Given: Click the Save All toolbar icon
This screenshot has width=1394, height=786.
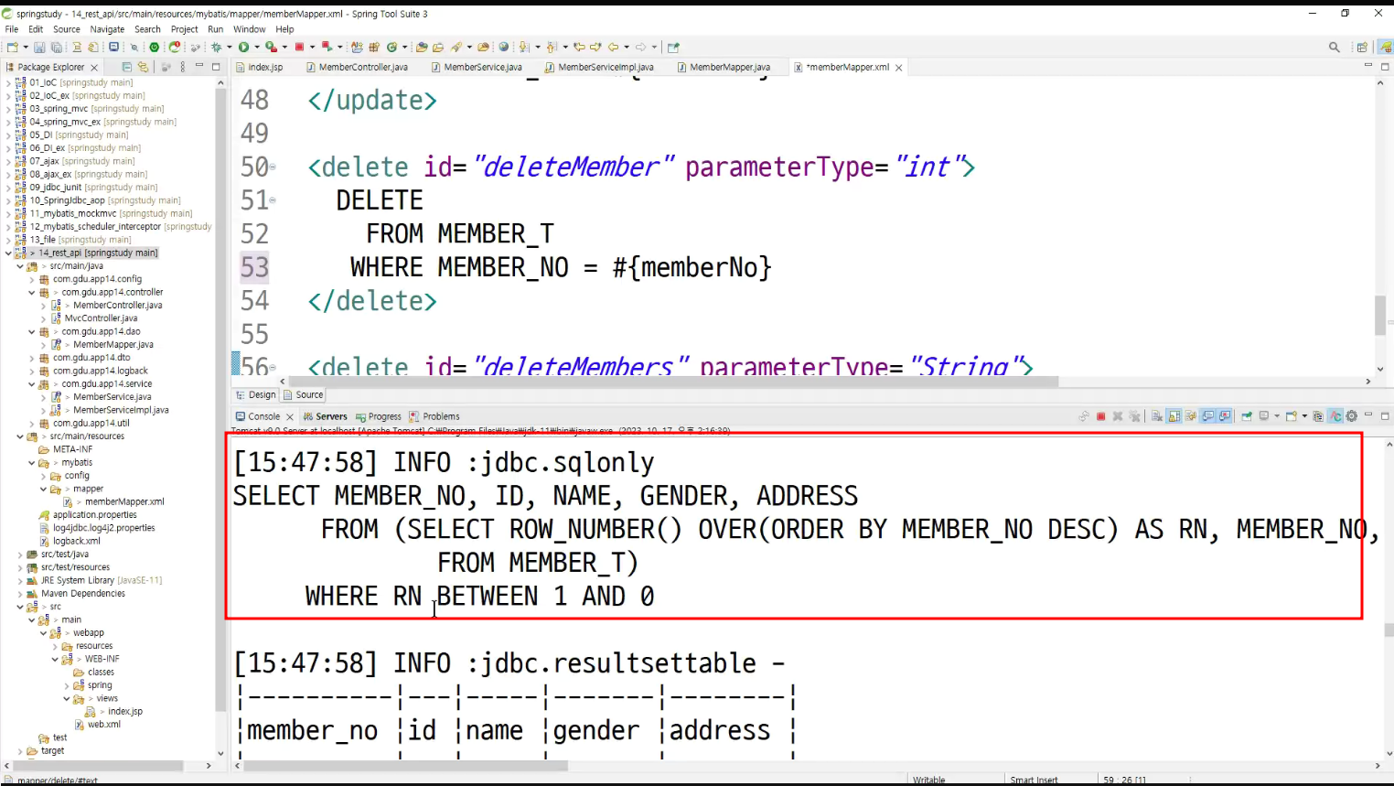Looking at the screenshot, I should (56, 48).
